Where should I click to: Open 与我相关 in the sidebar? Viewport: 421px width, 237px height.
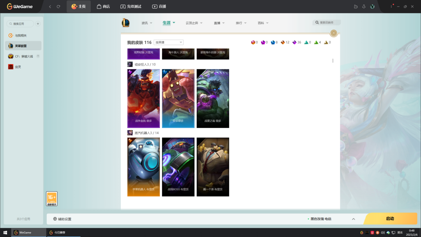pos(23,35)
